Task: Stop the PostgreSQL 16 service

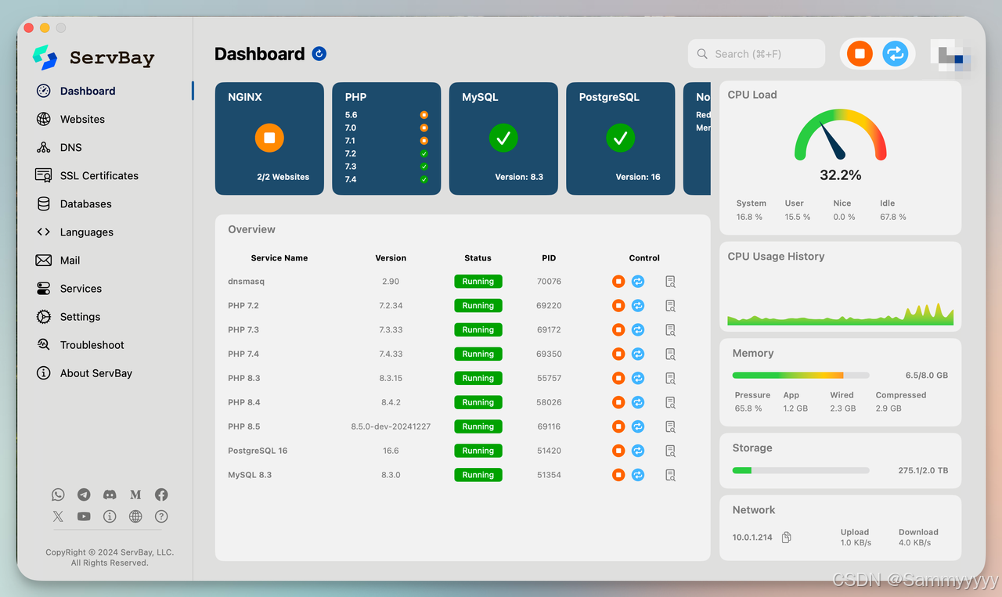Action: (618, 451)
